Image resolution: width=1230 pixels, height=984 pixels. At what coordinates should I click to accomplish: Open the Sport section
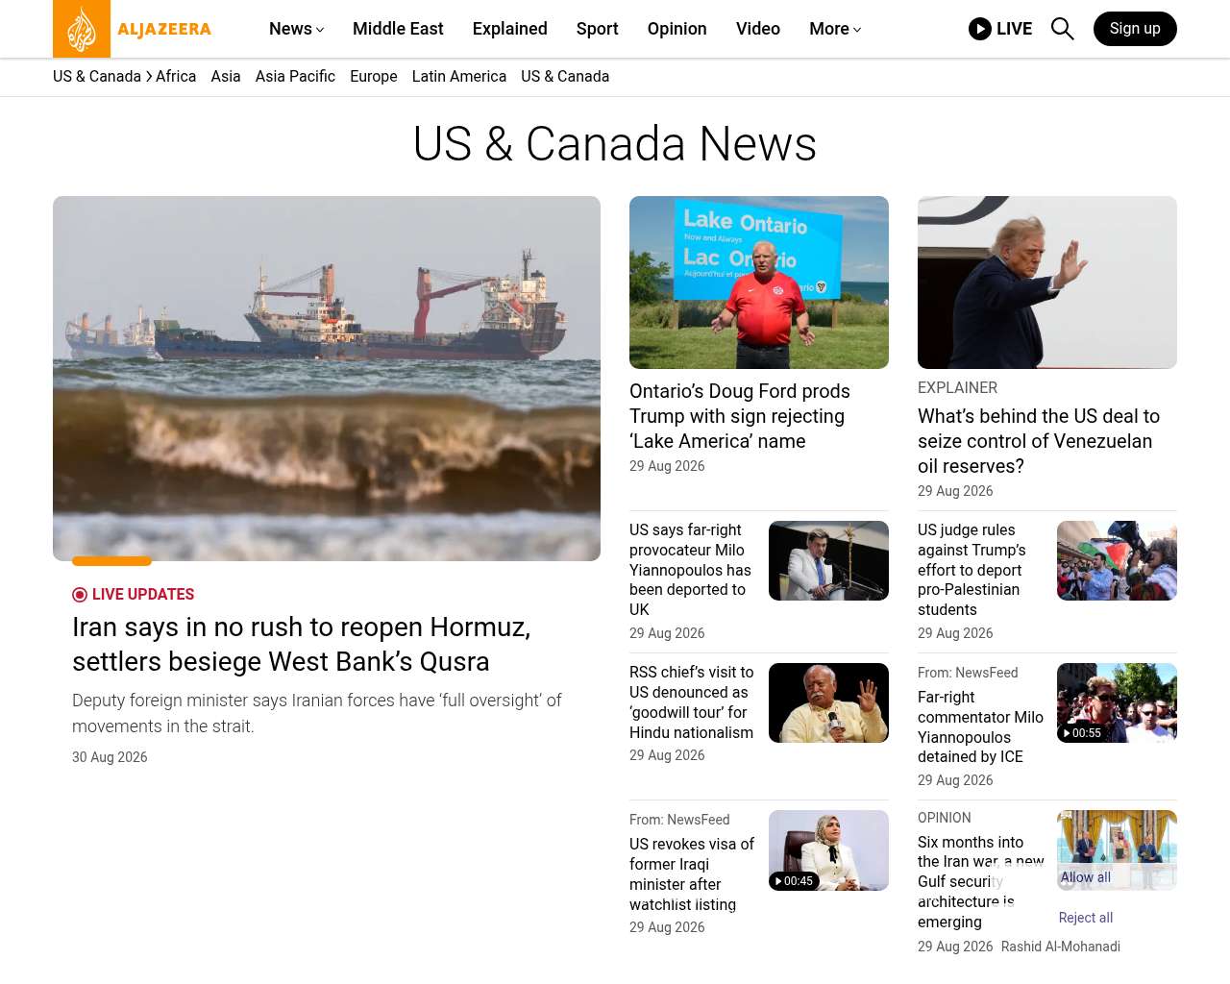(598, 29)
